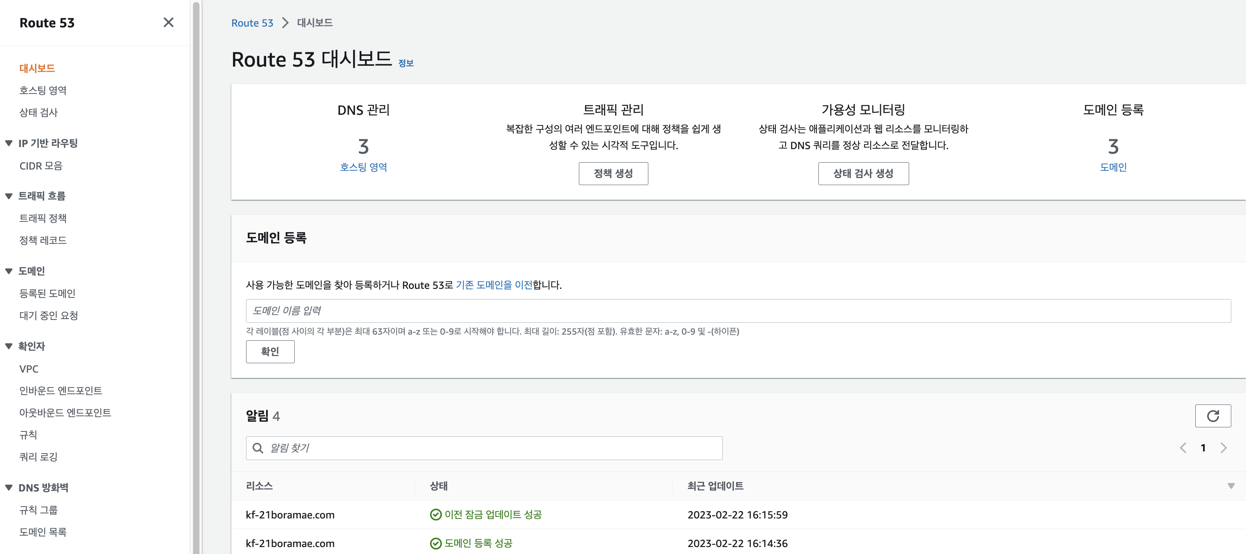The height and width of the screenshot is (554, 1246).
Task: Open 호스팅 영역 in sidebar
Action: pyautogui.click(x=43, y=90)
